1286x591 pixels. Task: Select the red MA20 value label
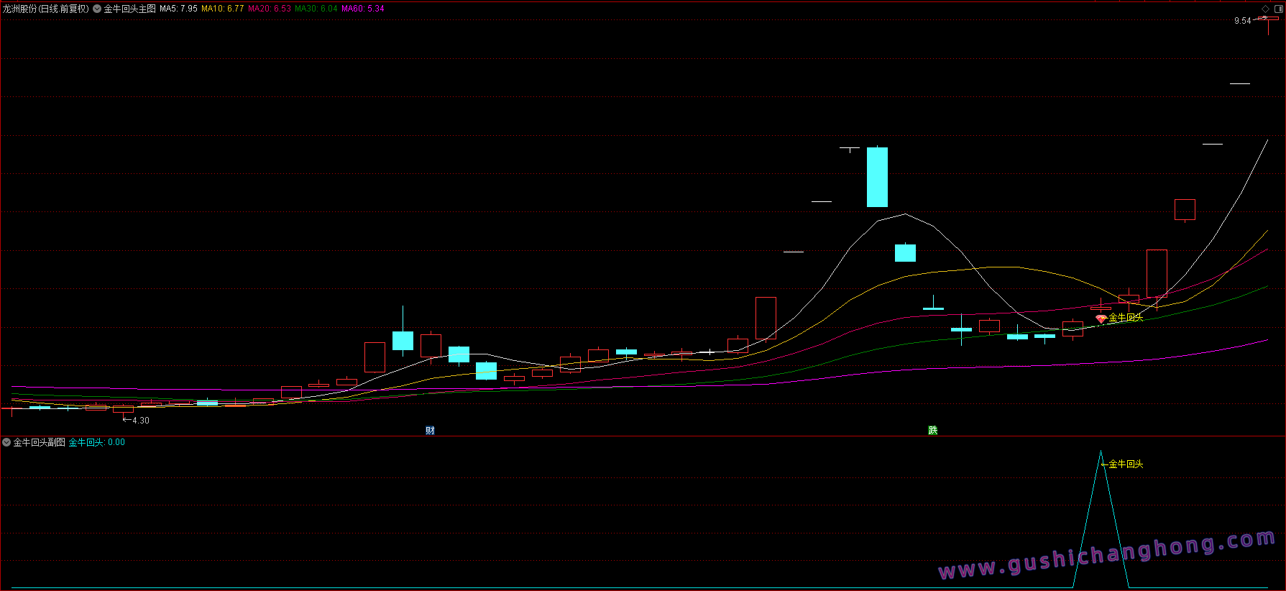[x=270, y=9]
